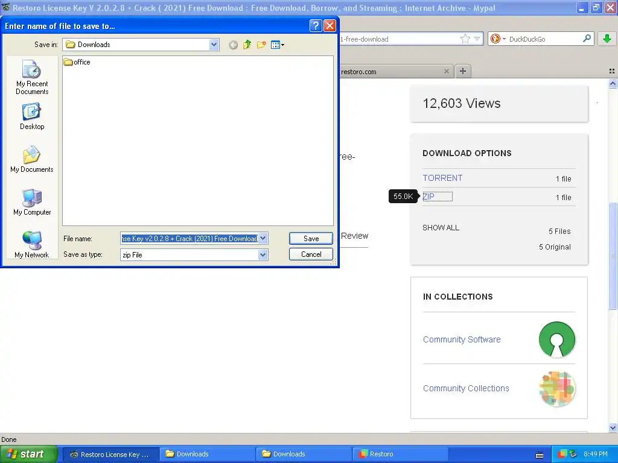Viewport: 618px width, 463px height.
Task: Click the on-screen keyboard tray icon
Action: [x=540, y=455]
